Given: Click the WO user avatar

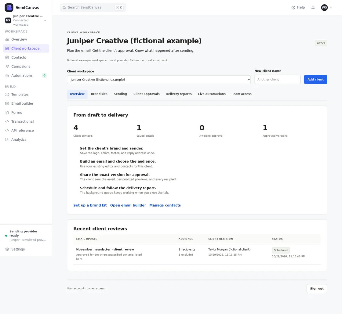Looking at the screenshot, I should point(324,8).
